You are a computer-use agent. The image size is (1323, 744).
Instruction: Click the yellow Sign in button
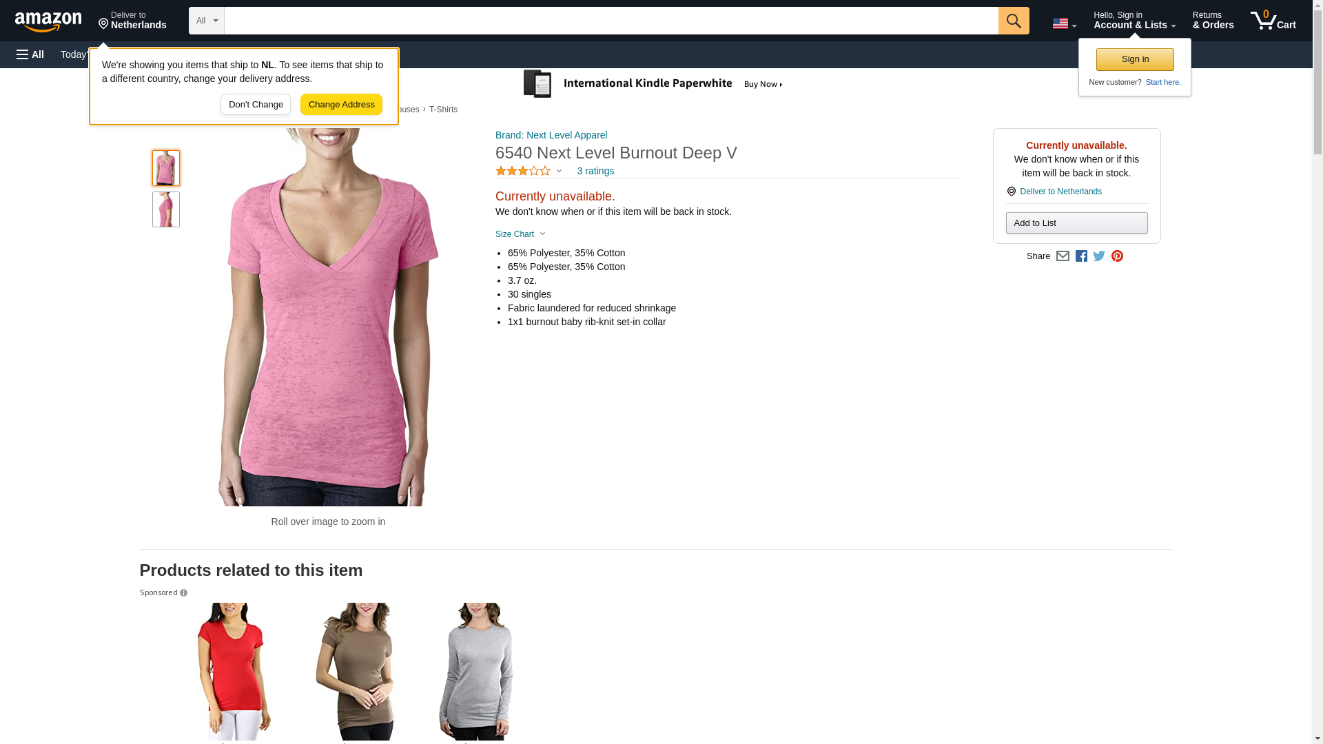click(1135, 59)
